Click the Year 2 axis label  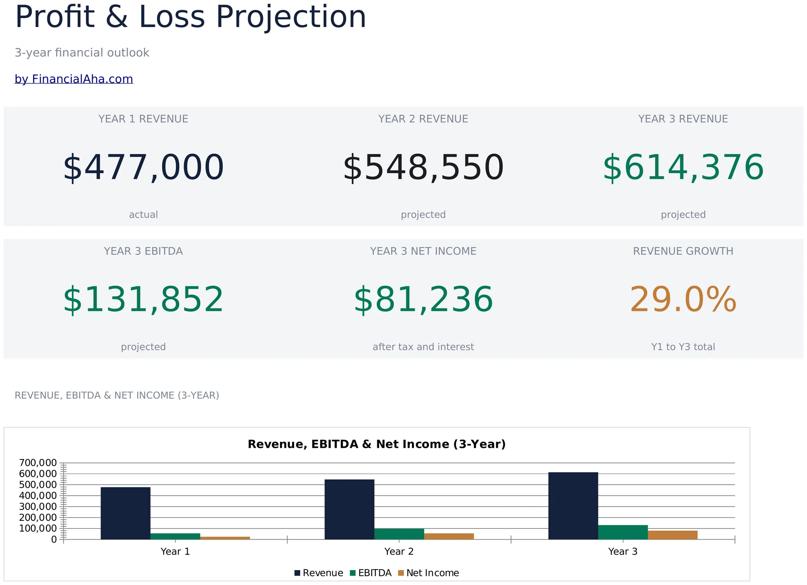399,551
